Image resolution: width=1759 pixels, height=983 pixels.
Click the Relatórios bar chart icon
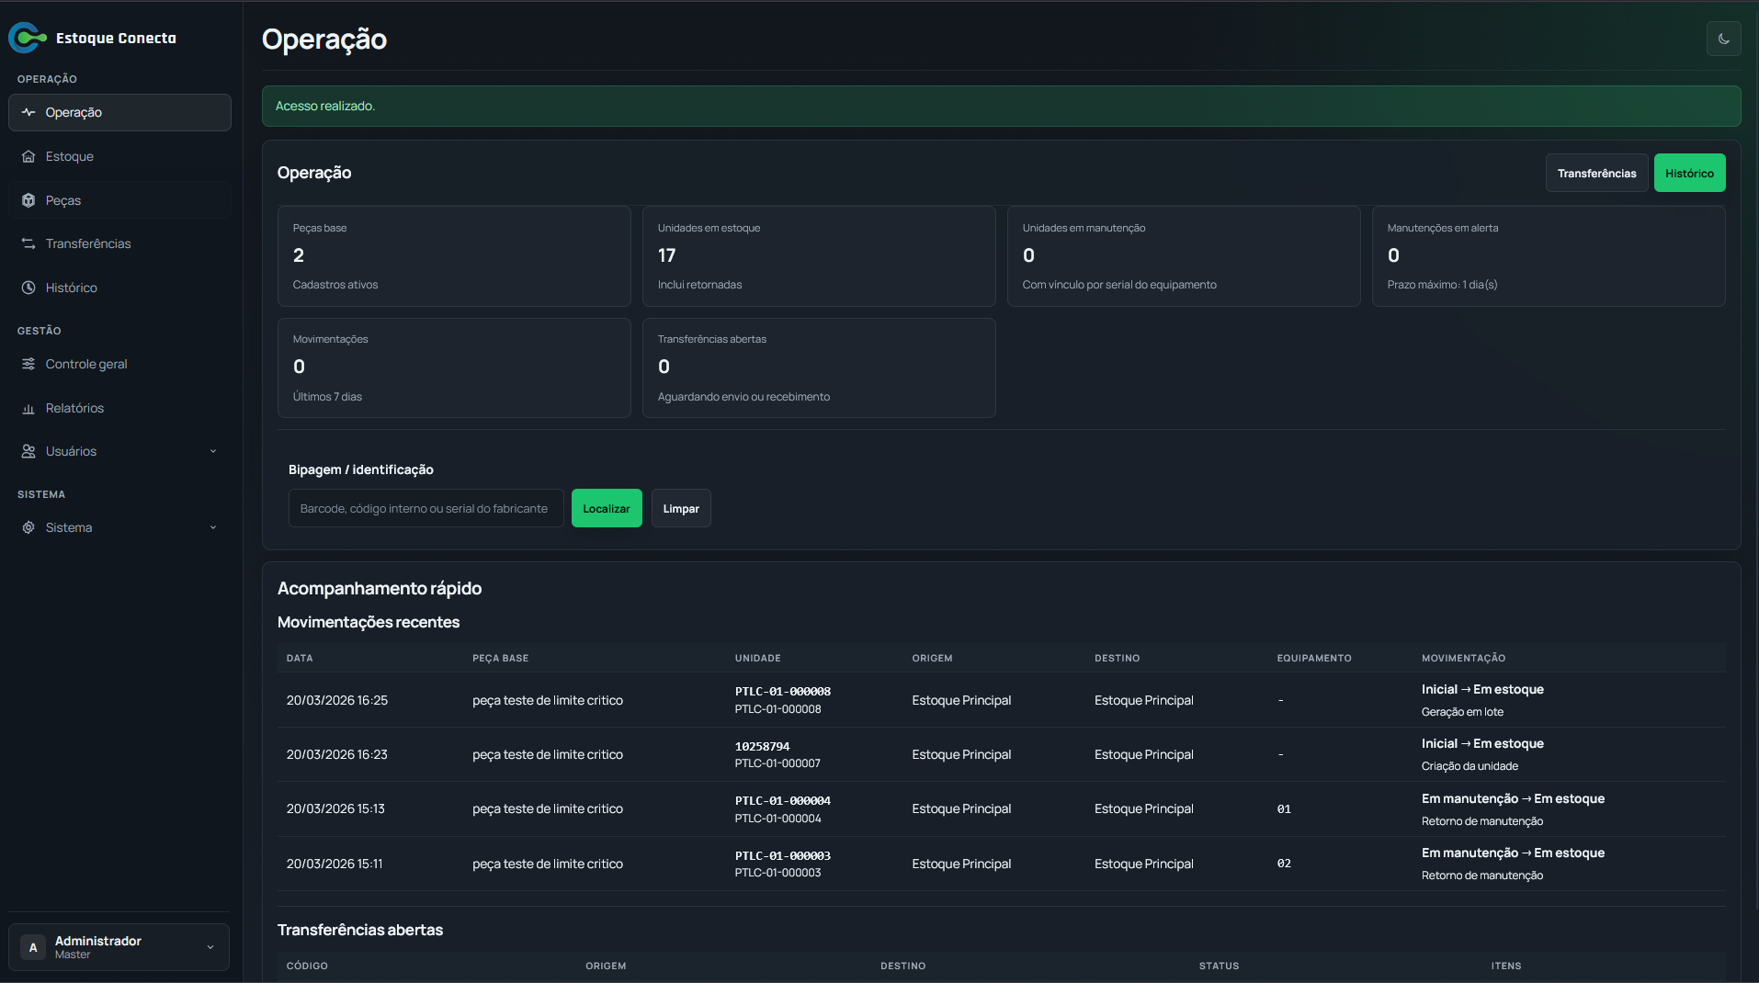[28, 408]
